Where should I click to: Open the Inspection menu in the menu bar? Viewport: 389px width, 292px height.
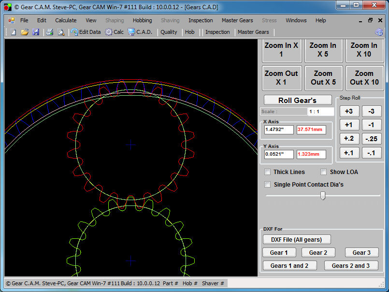201,20
